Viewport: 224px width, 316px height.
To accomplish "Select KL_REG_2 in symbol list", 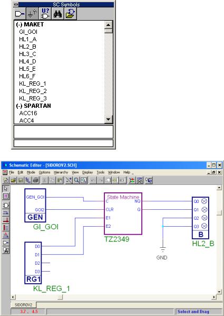I will pyautogui.click(x=33, y=91).
